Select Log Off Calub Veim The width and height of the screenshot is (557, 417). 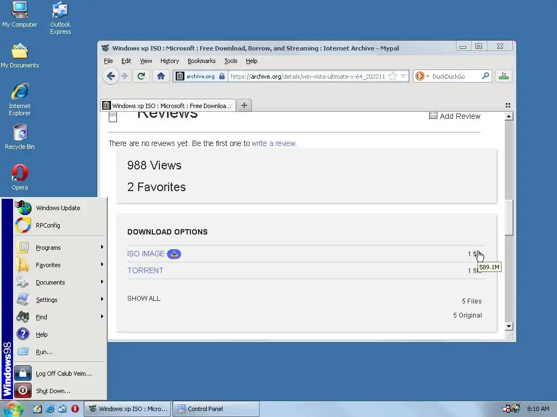tap(60, 374)
